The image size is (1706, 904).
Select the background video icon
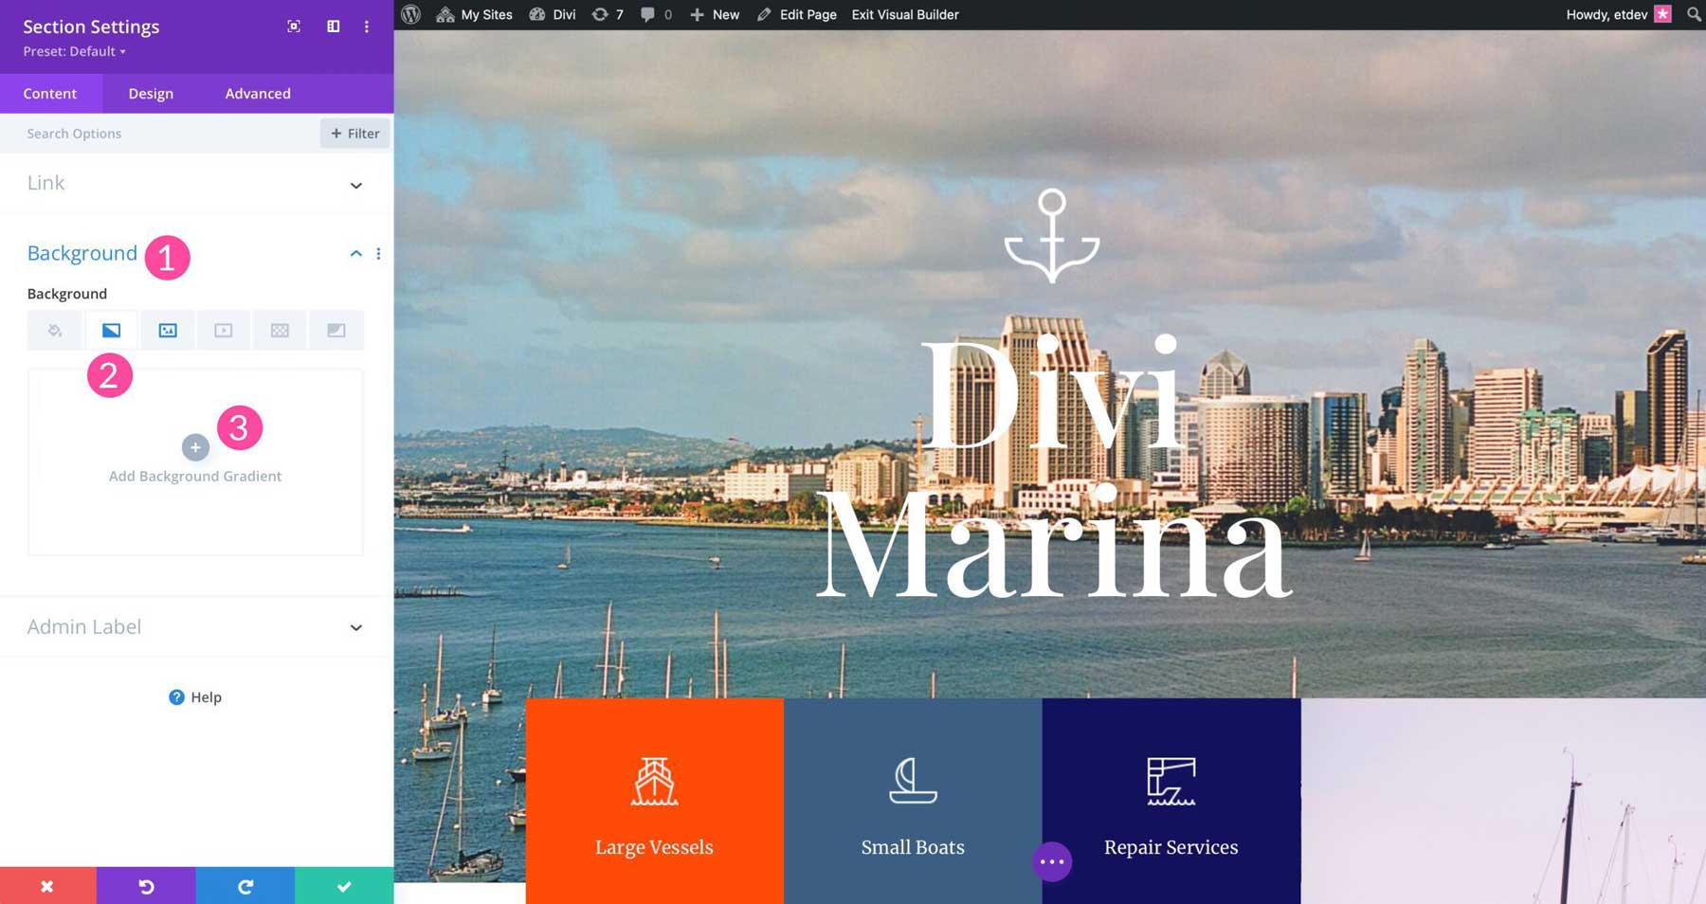pyautogui.click(x=223, y=330)
